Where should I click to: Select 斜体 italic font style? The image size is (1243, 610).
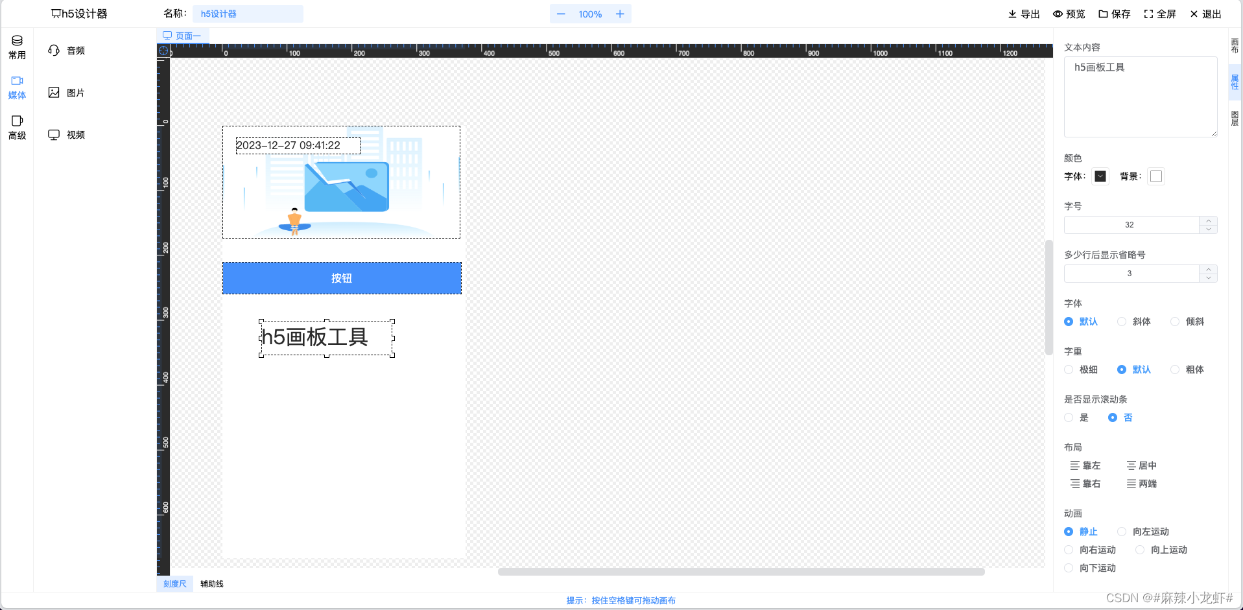coord(1134,322)
